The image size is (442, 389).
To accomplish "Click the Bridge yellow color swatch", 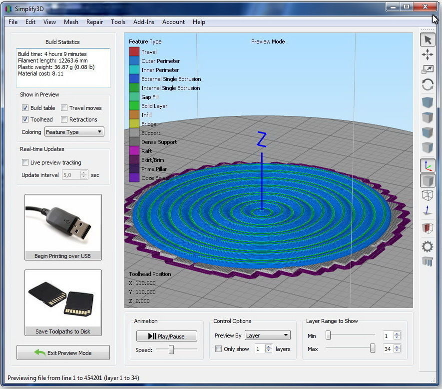I will tap(134, 123).
